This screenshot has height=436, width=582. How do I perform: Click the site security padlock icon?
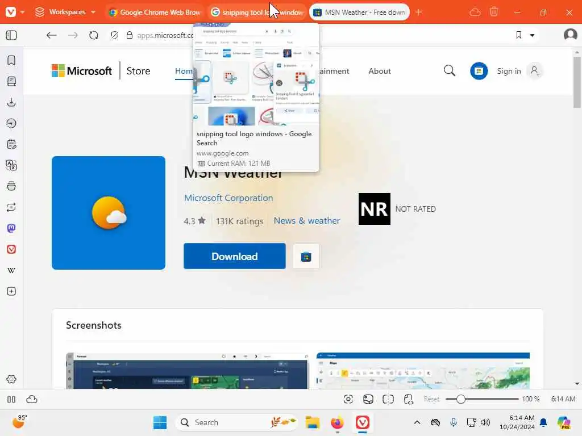[x=130, y=35]
